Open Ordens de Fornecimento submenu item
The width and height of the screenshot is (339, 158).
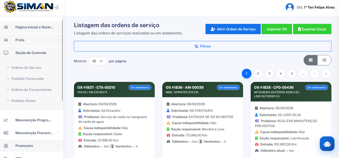tap(31, 90)
